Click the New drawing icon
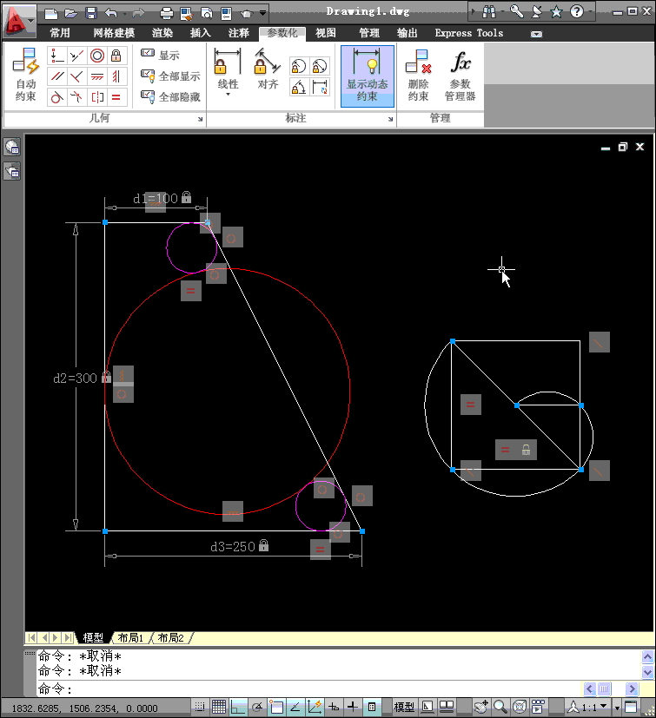Screen dimensions: 656x718 tap(51, 13)
